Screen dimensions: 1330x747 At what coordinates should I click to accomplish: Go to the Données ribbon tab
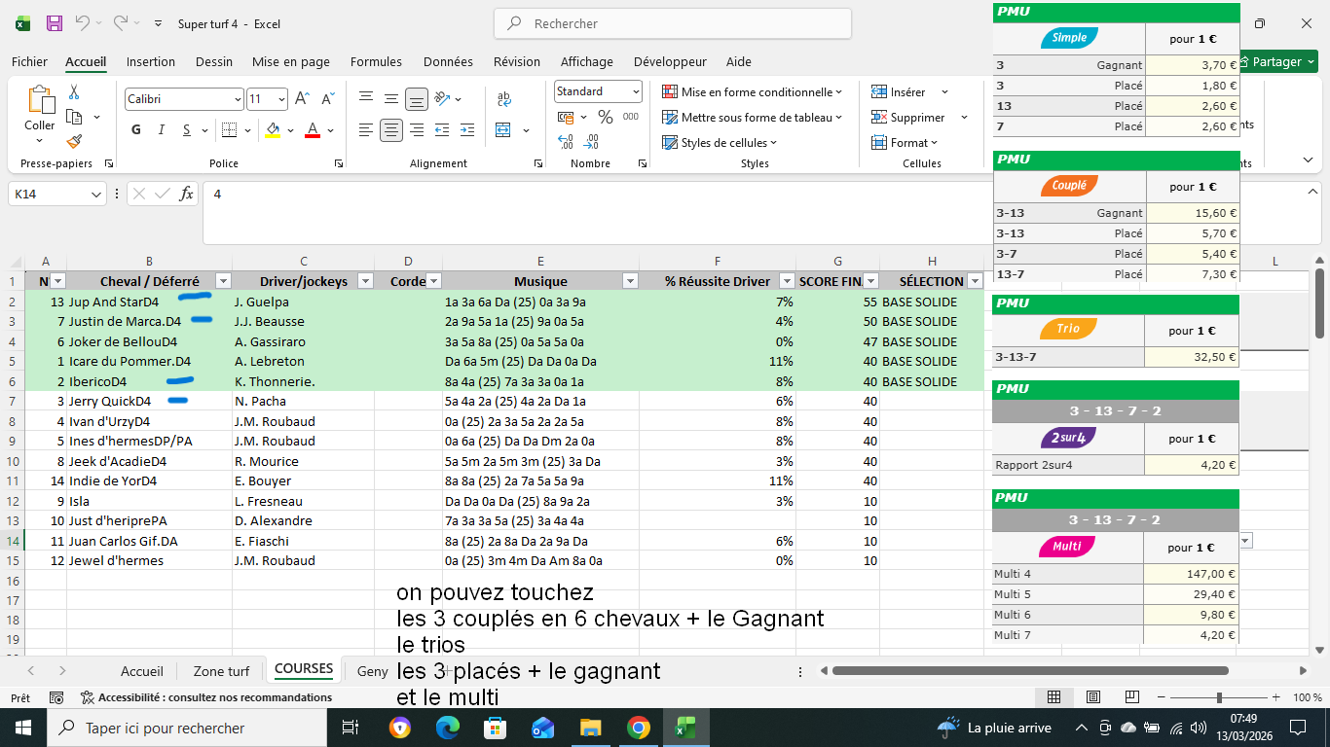click(x=448, y=61)
